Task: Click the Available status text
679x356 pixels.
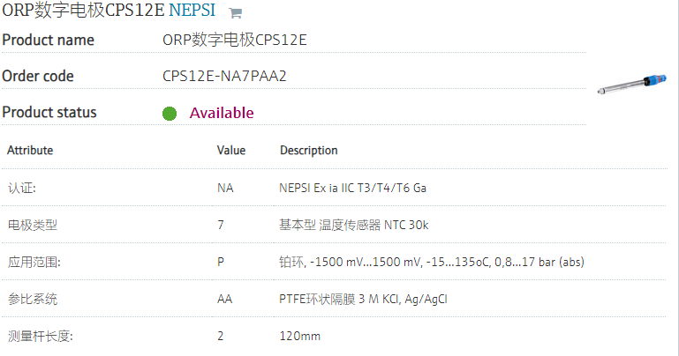Action: point(222,113)
